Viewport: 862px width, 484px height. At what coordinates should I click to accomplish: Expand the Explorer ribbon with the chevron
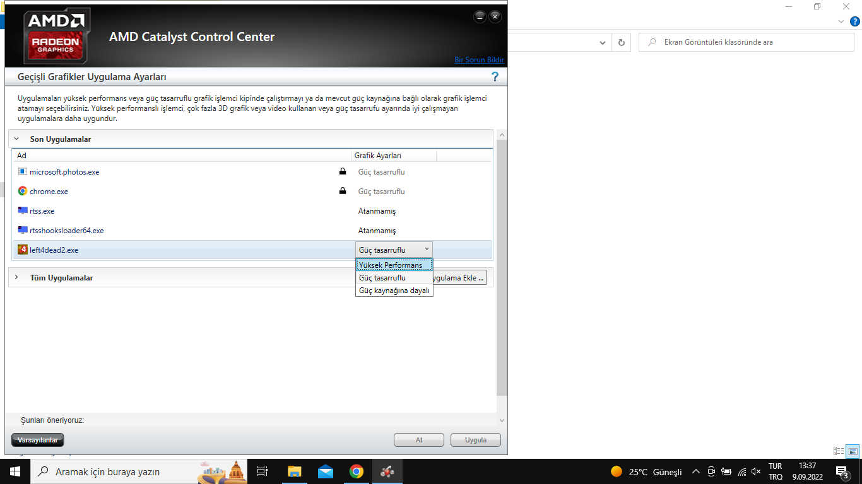pos(841,21)
